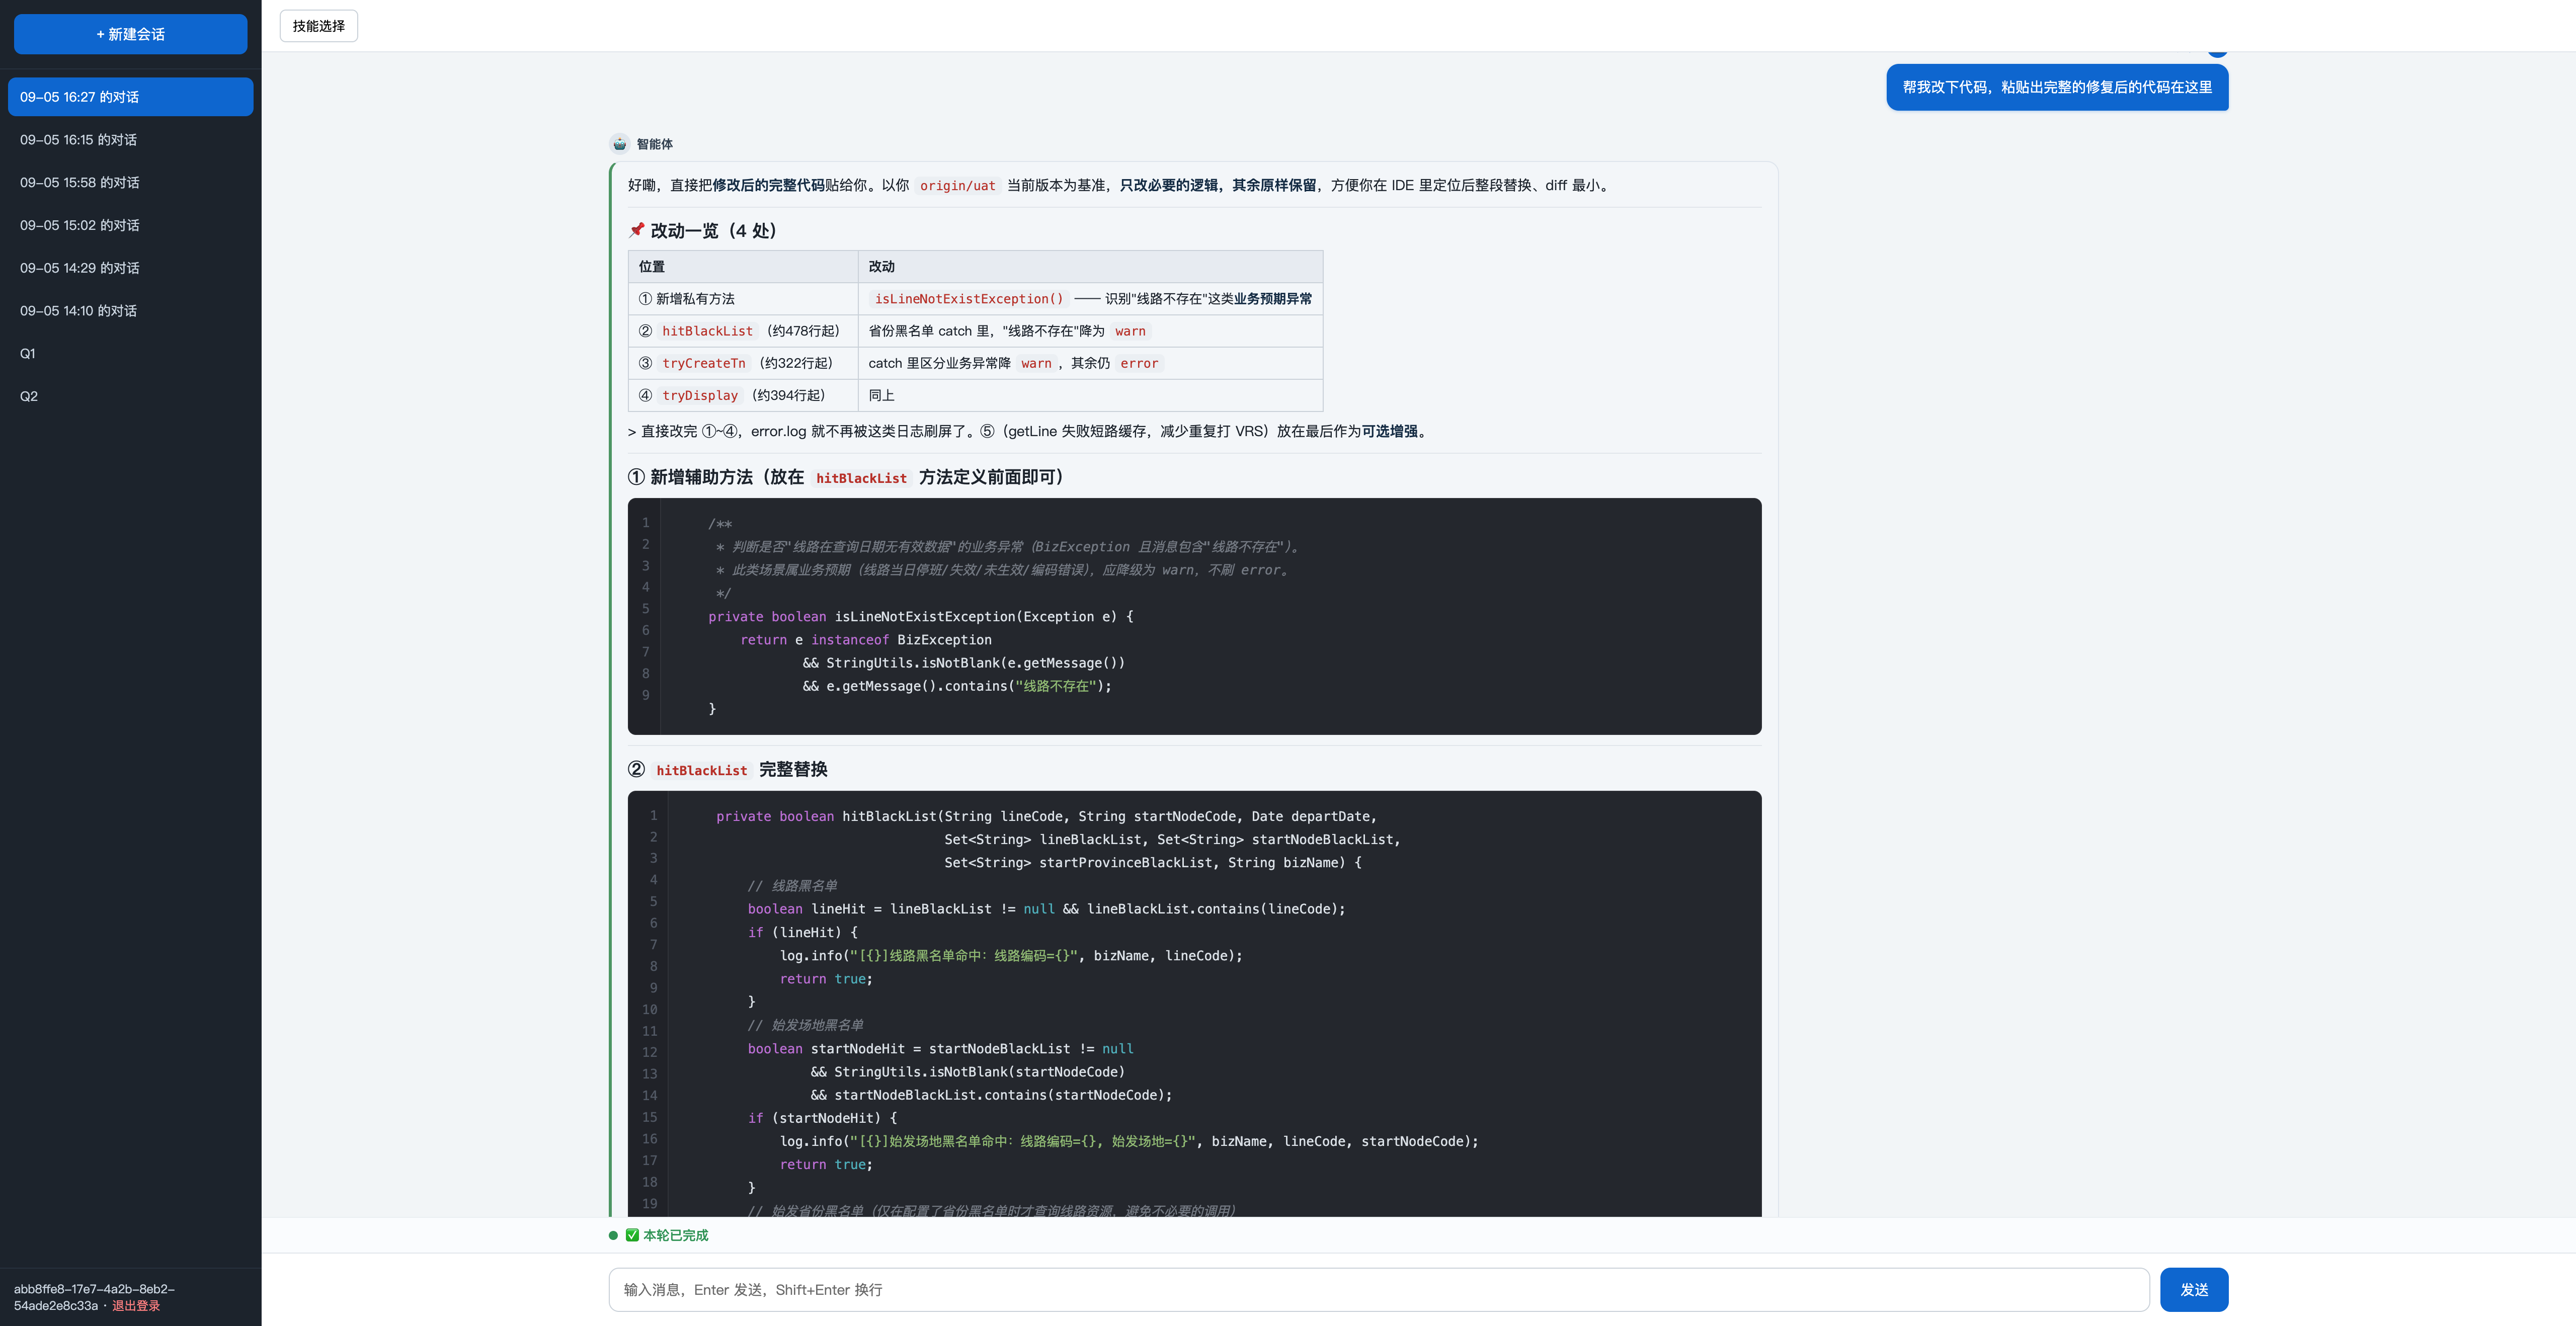Open the 09-05 14:10 conversation

tap(130, 311)
